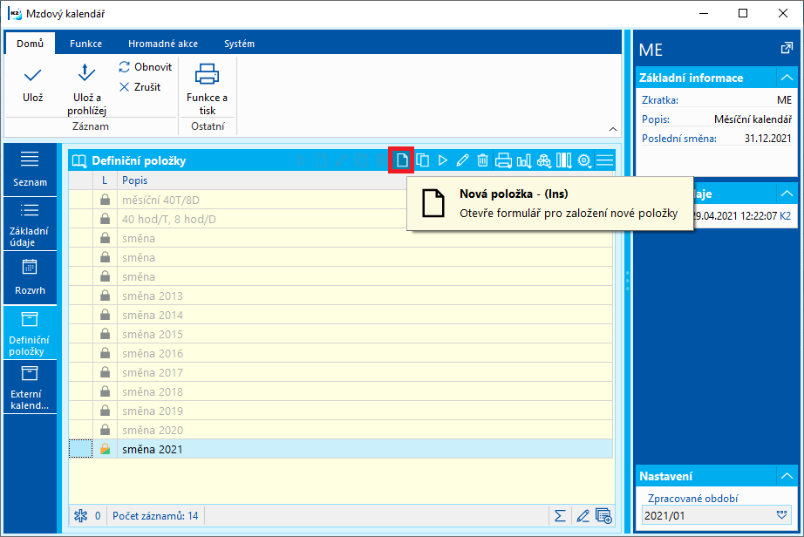Click the Zkratka label in Základní informace

[x=660, y=100]
